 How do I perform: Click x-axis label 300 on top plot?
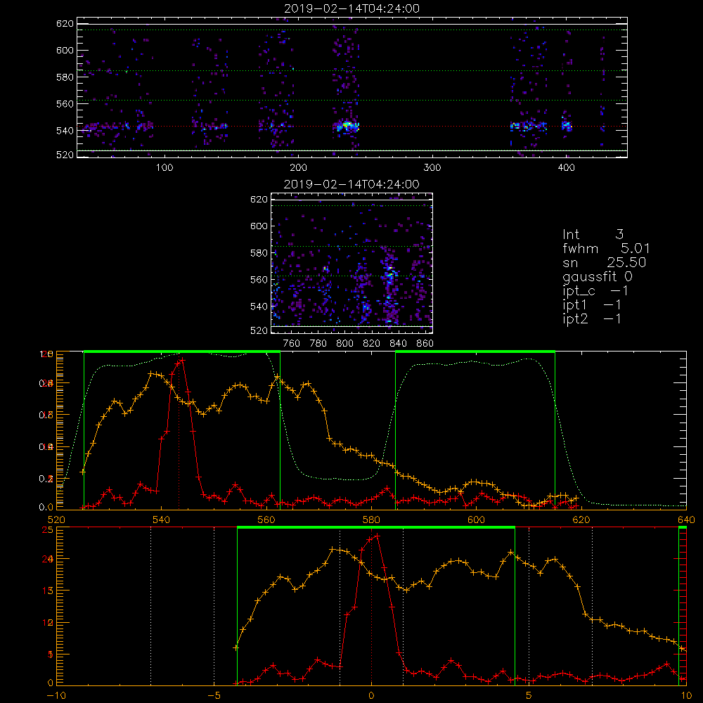pos(432,167)
